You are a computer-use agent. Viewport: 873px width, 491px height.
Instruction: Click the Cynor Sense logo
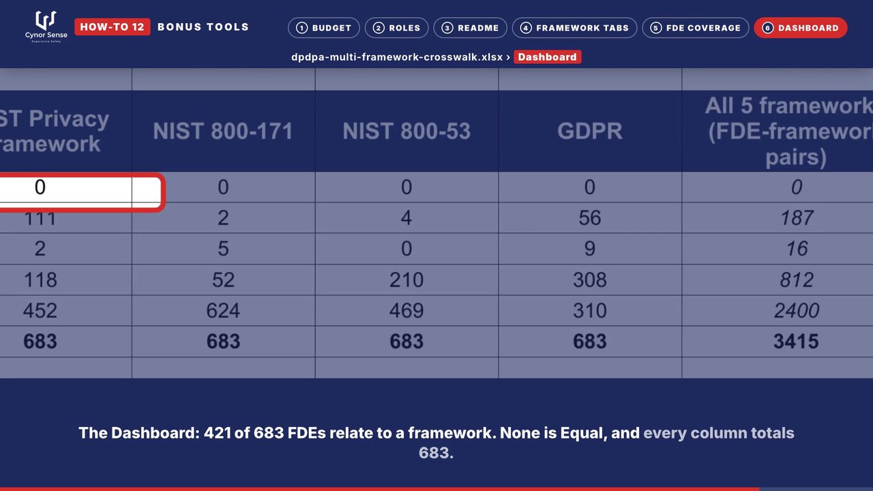(46, 27)
